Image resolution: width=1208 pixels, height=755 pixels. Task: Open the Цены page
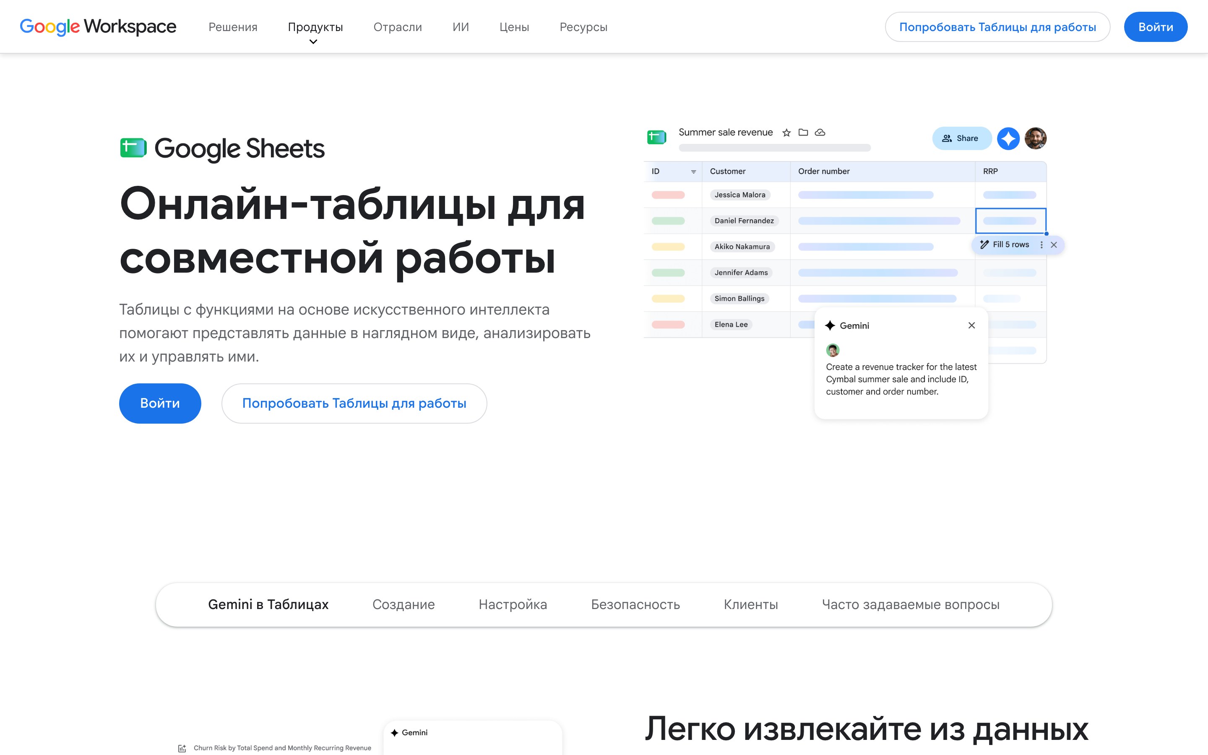(x=514, y=27)
